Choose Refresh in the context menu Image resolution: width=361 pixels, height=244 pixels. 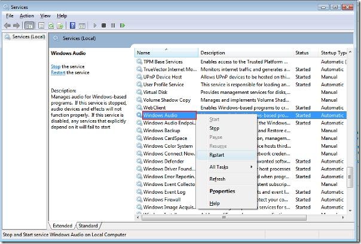[x=227, y=179]
